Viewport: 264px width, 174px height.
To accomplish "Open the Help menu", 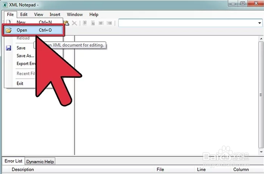I will (x=94, y=14).
